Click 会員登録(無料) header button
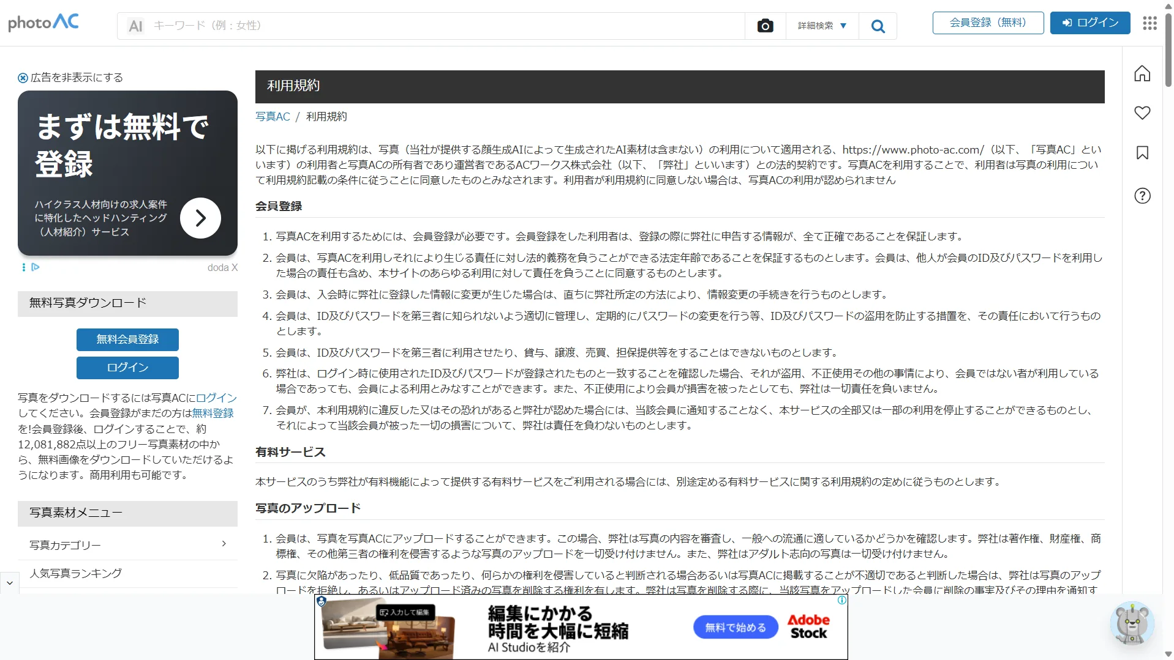This screenshot has width=1174, height=660. click(x=988, y=23)
